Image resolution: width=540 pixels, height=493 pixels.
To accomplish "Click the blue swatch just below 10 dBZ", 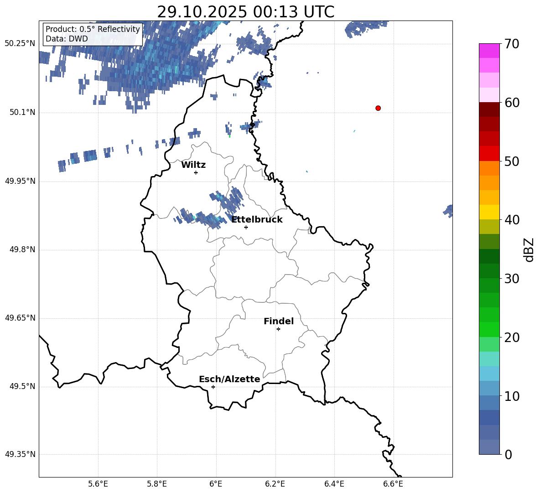I will pyautogui.click(x=489, y=403).
